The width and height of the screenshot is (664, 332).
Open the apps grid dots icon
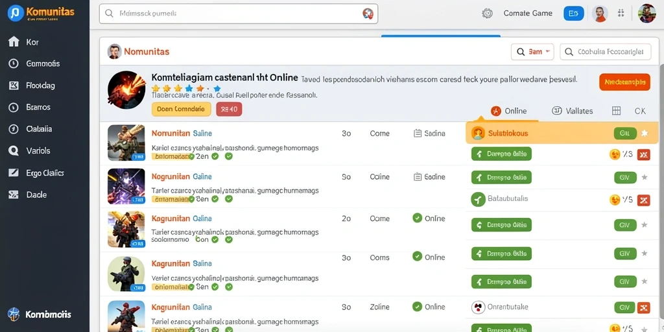[x=621, y=13]
